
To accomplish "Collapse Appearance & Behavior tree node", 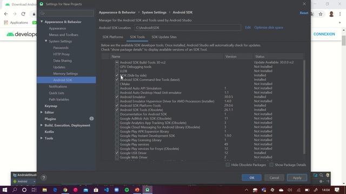I will (x=42, y=22).
